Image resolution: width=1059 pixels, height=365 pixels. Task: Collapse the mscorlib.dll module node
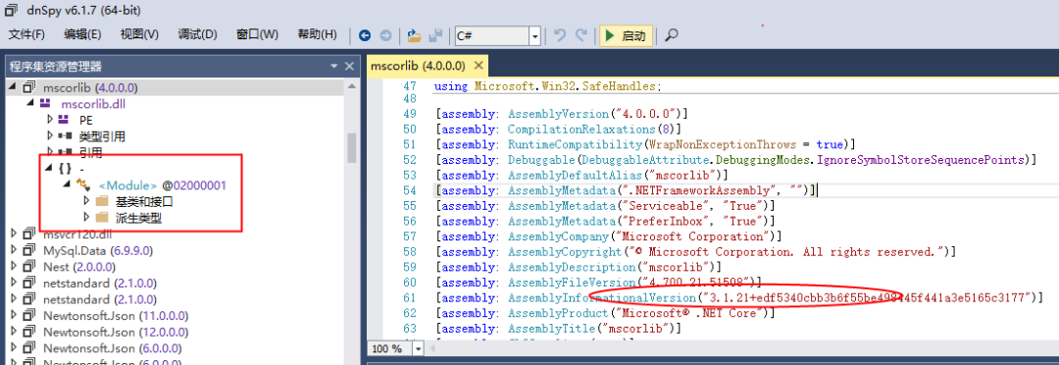(x=30, y=104)
